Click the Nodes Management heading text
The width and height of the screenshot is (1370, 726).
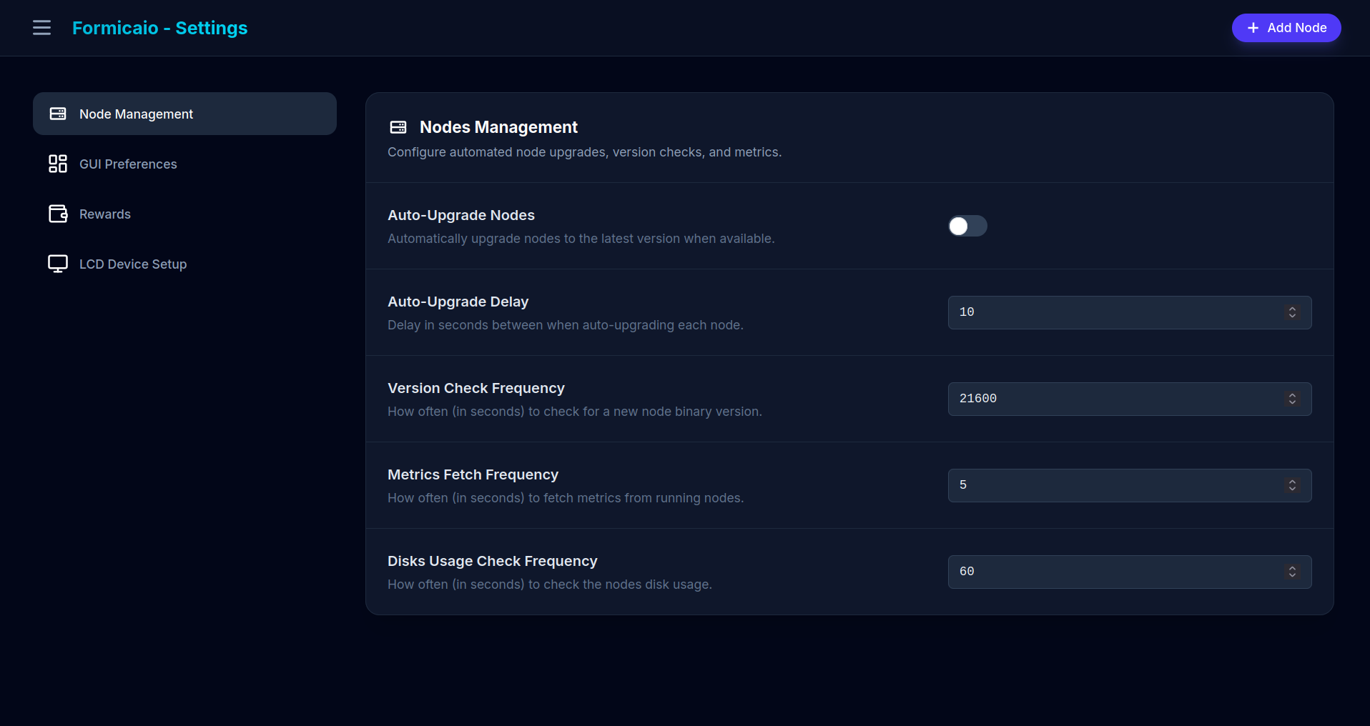pos(498,127)
